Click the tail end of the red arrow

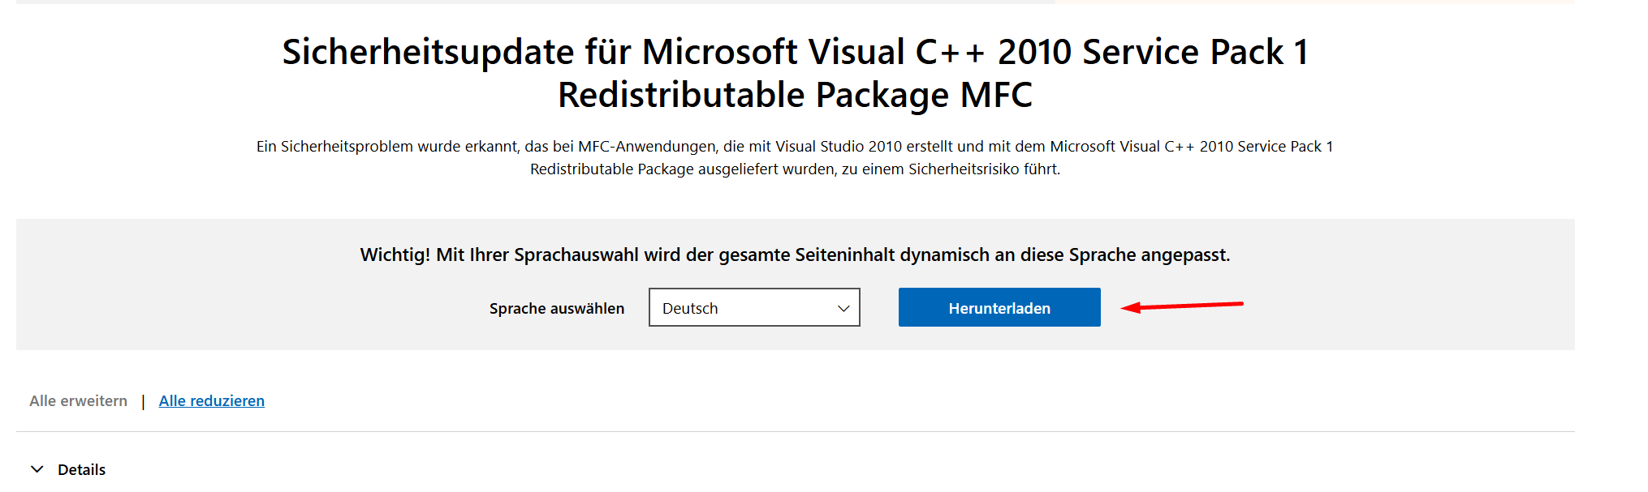(1239, 304)
